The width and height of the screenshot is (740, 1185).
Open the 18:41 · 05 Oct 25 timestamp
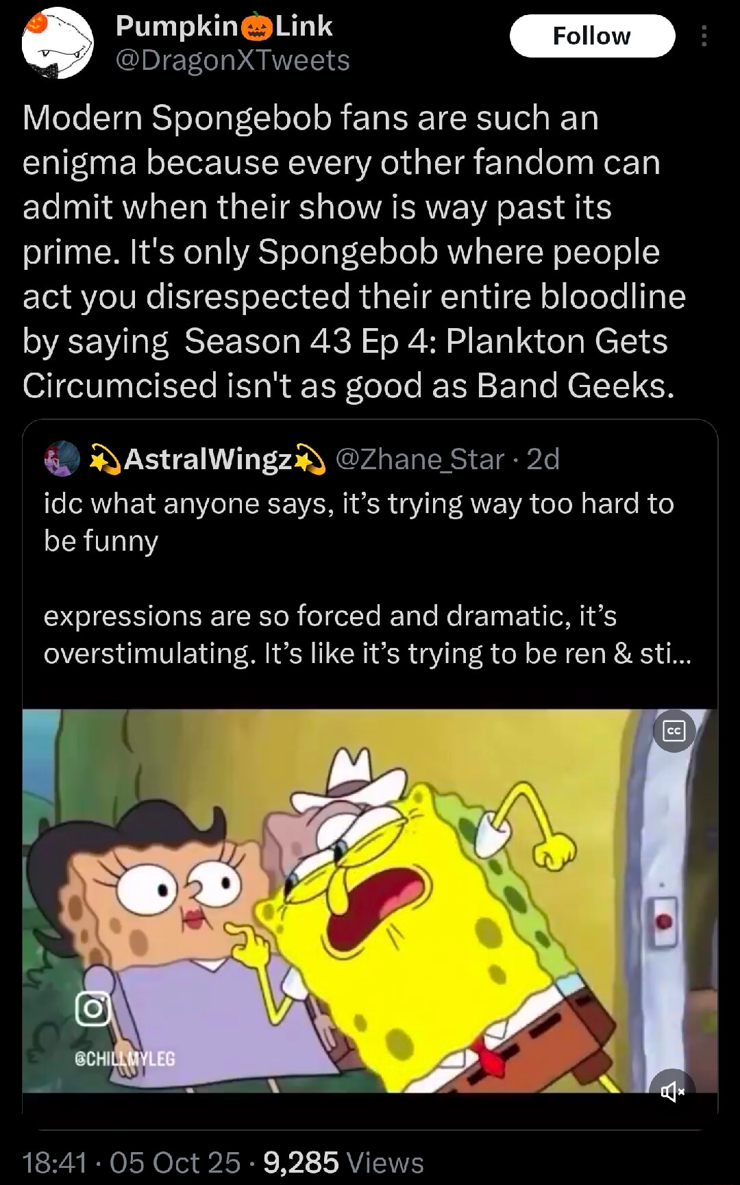pyautogui.click(x=132, y=1162)
